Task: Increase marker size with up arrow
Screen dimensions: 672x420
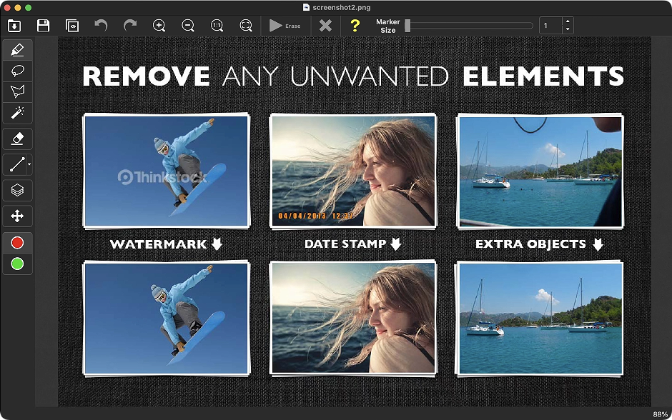Action: coord(568,21)
